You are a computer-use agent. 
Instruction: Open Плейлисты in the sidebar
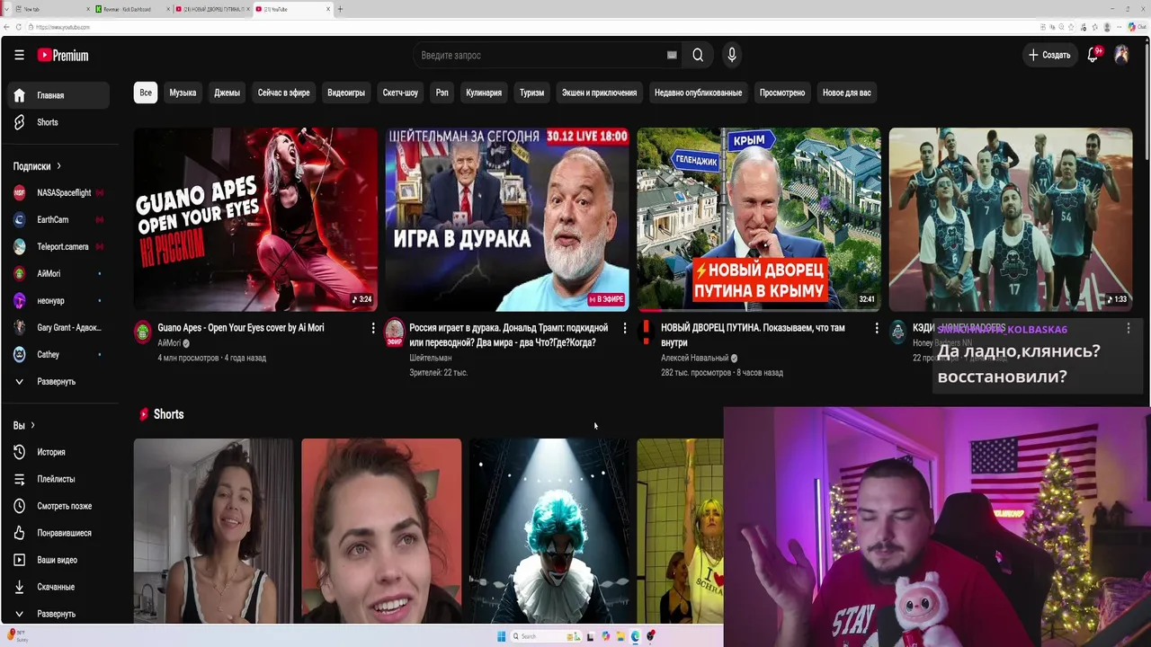click(59, 479)
